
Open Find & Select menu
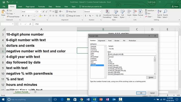(x=165, y=14)
